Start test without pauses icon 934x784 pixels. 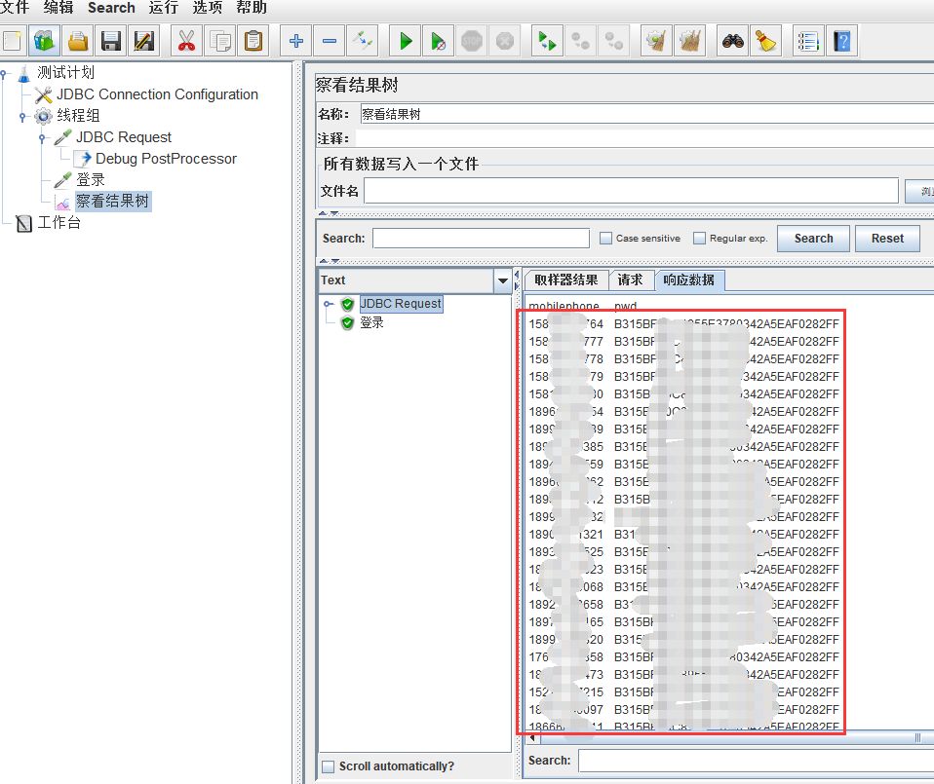tap(438, 41)
